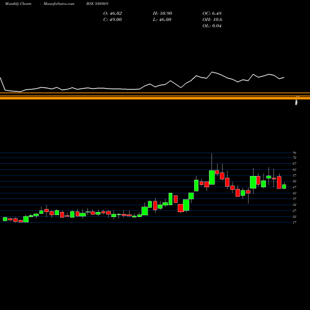Click the price axis label 42
This screenshot has height=310, width=310.
[294, 193]
